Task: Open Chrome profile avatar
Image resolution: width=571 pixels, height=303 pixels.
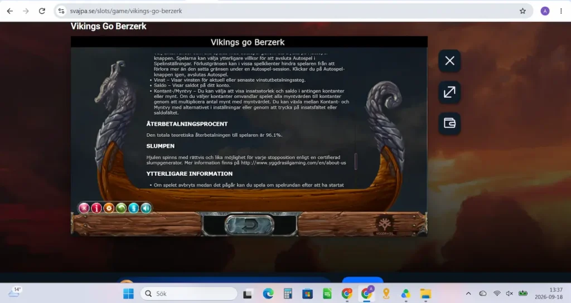Action: (x=545, y=11)
